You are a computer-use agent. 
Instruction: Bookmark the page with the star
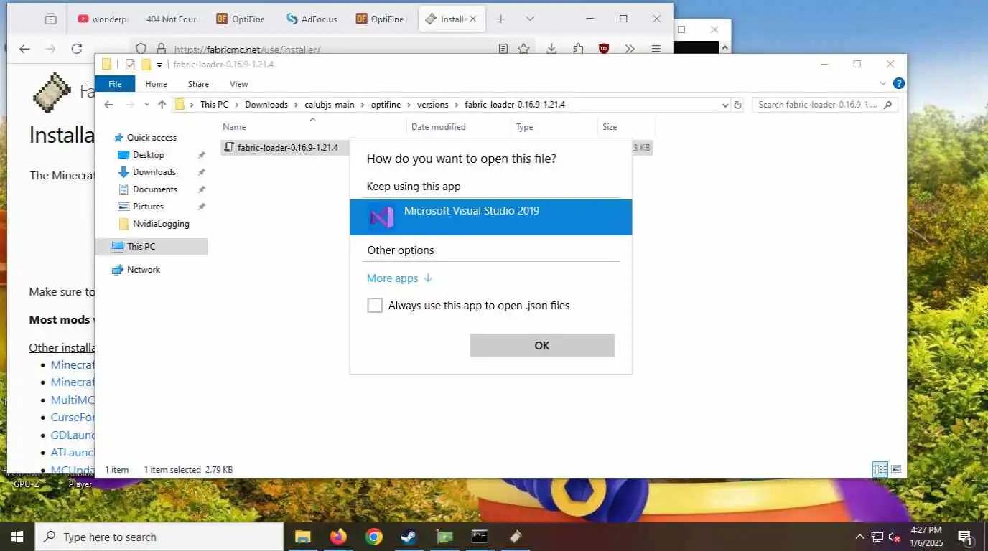(x=523, y=49)
